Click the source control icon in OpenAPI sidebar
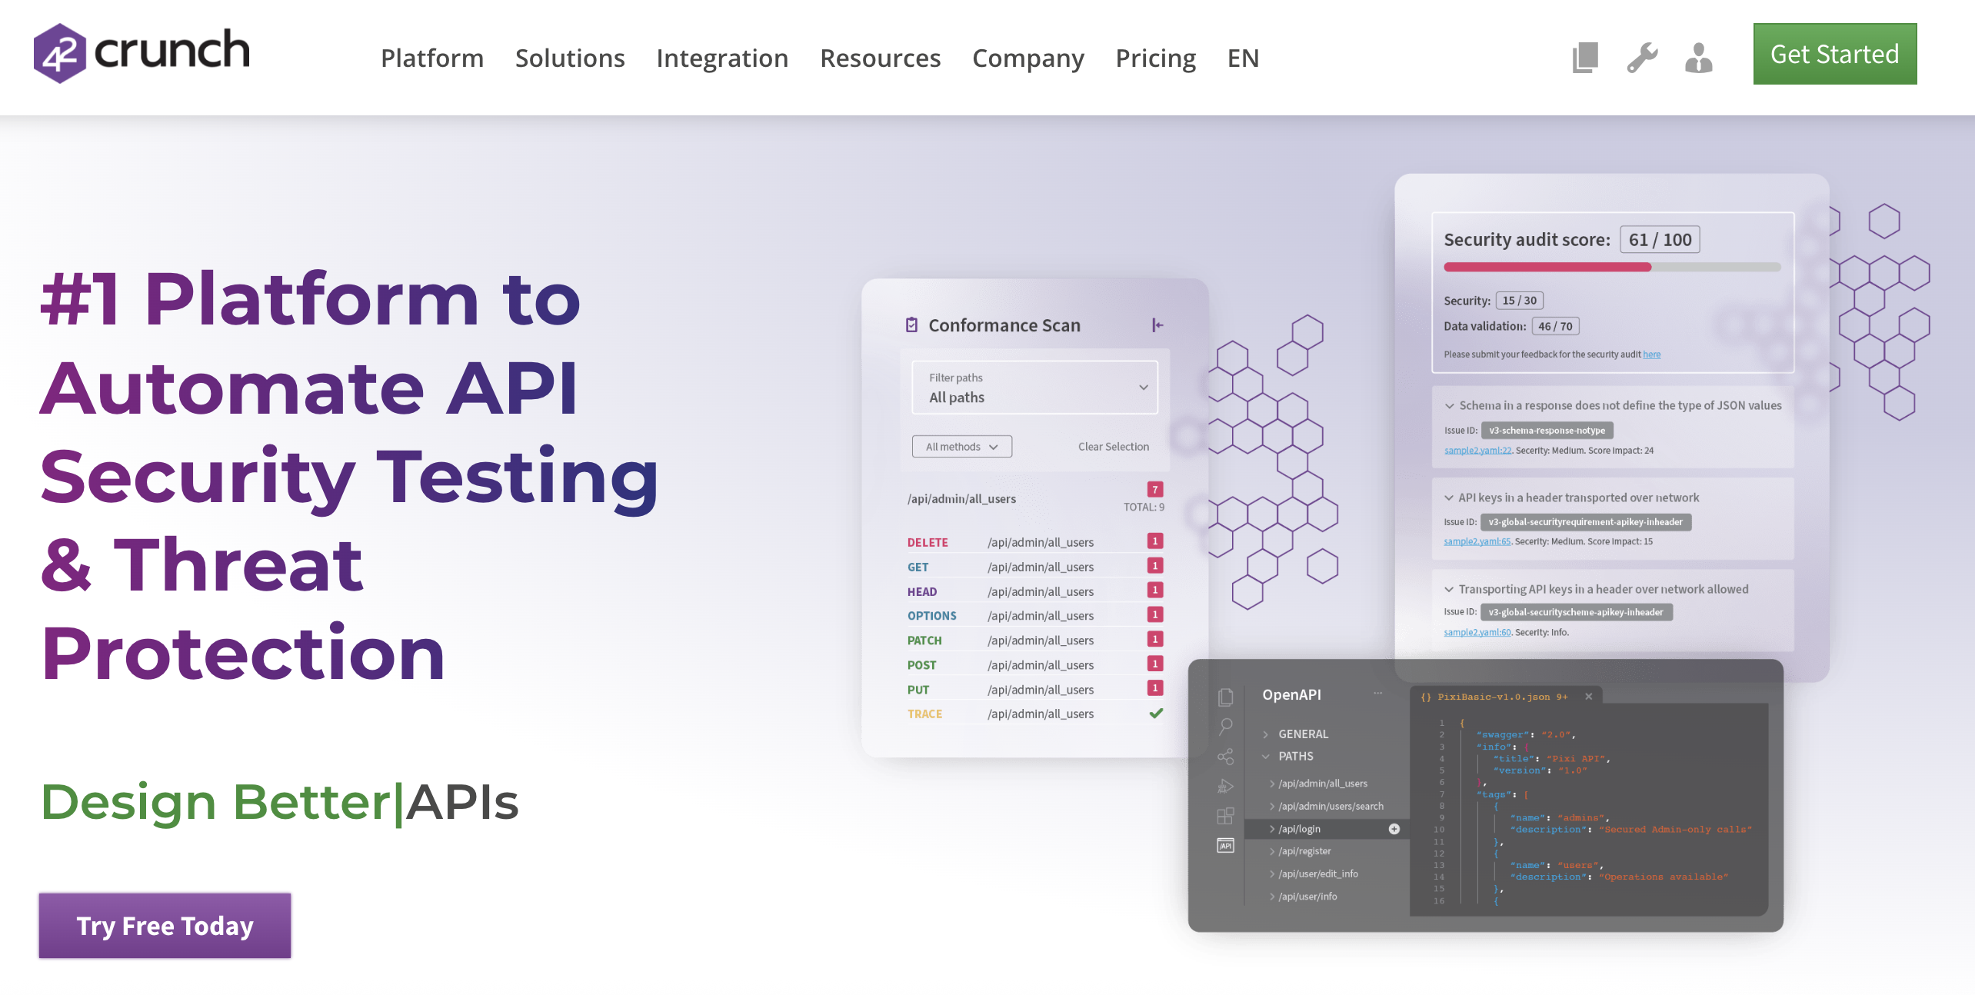The height and width of the screenshot is (995, 1975). (x=1226, y=757)
